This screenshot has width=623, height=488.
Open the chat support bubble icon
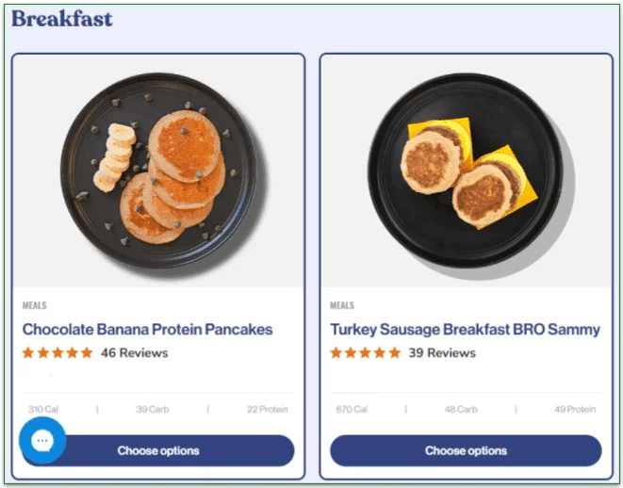[x=42, y=441]
